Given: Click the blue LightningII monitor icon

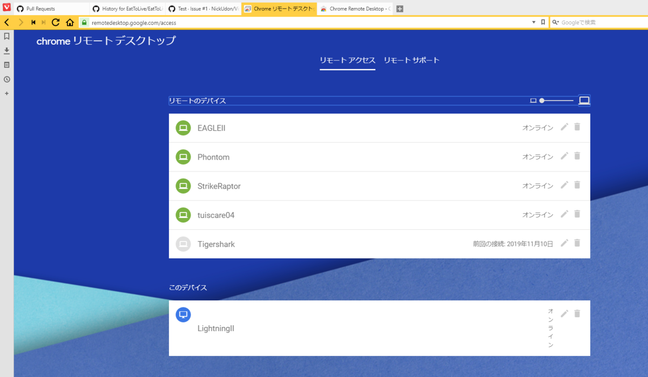Looking at the screenshot, I should coord(183,314).
